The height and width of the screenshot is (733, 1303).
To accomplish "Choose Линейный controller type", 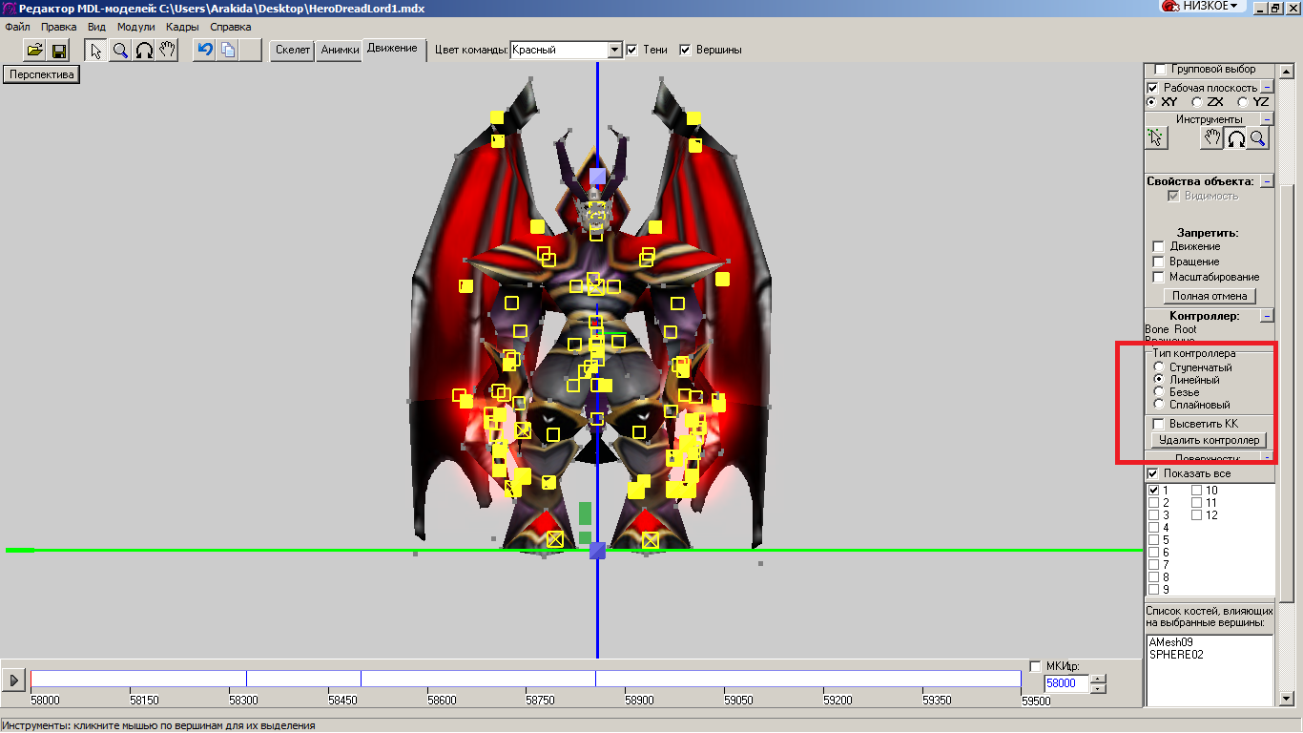I will [1159, 380].
